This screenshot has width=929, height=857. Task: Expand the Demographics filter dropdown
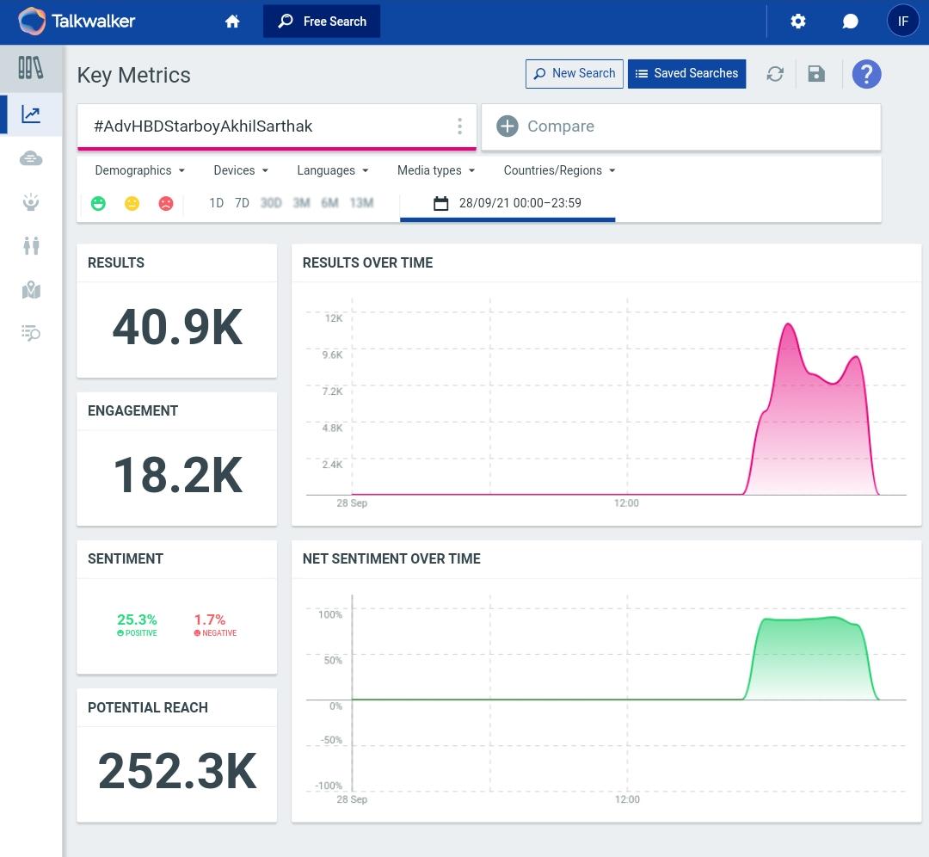(140, 170)
